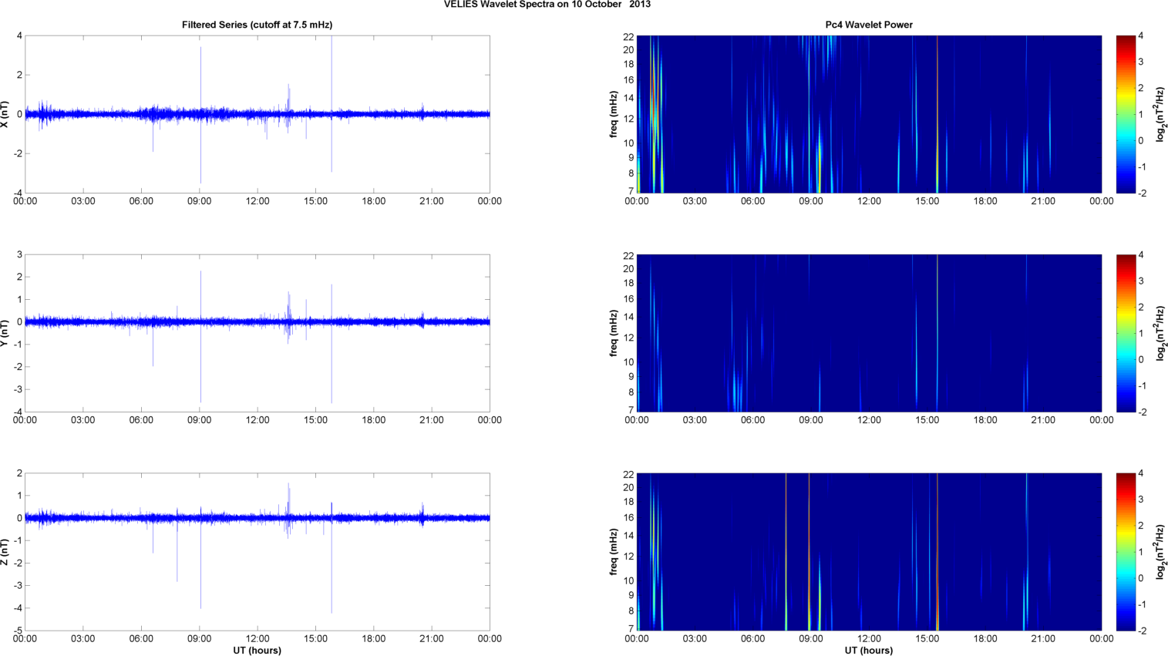Click the title "VELIES Wavelet Spectra on 10 October 2013"
The width and height of the screenshot is (1168, 656).
547,5
